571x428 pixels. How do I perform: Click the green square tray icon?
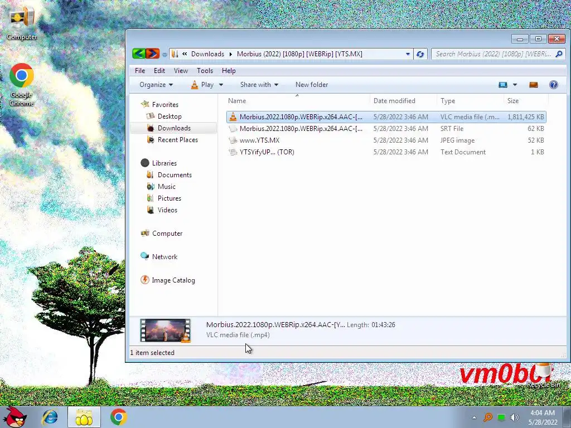tap(501, 417)
